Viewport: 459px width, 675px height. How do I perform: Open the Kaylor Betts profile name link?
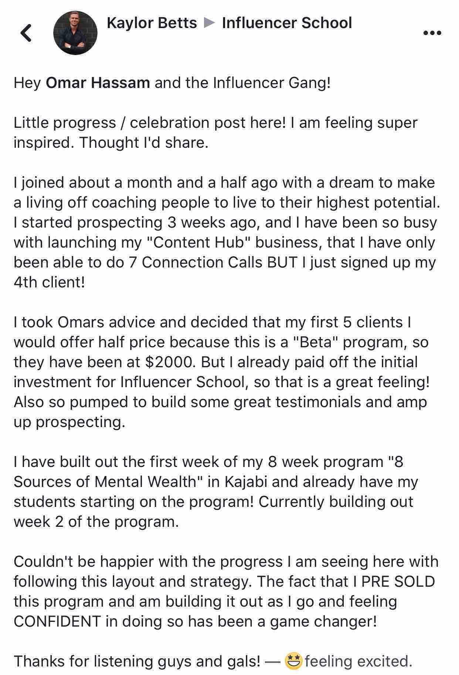pos(152,23)
